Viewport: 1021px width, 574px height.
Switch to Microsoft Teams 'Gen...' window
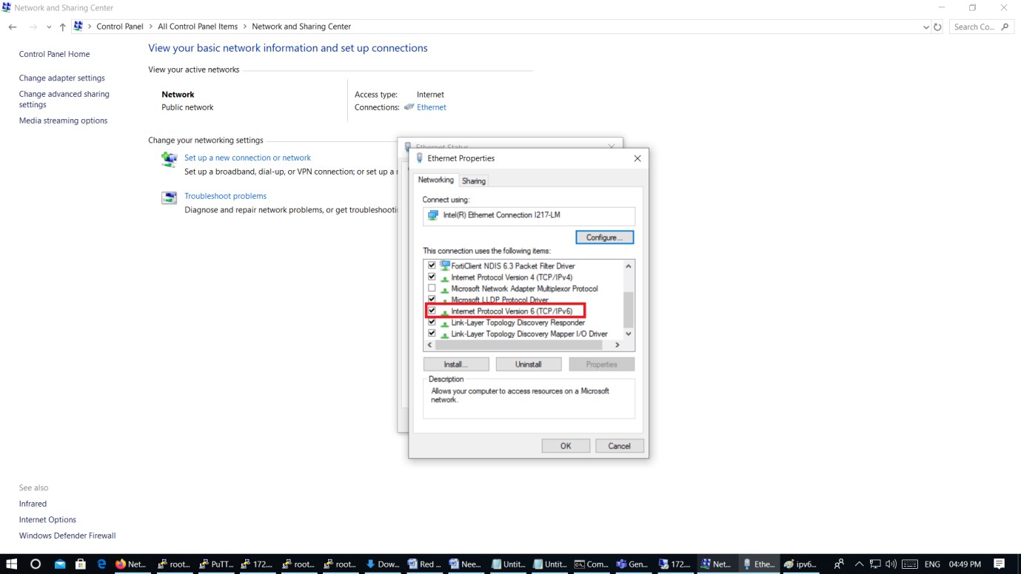point(632,564)
